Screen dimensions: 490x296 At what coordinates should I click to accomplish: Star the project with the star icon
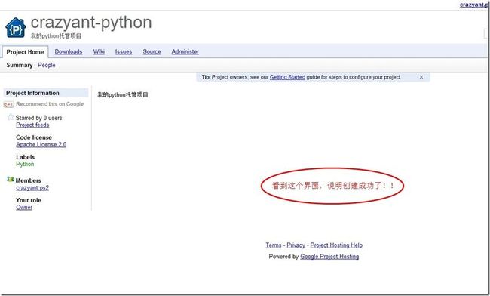click(x=11, y=117)
